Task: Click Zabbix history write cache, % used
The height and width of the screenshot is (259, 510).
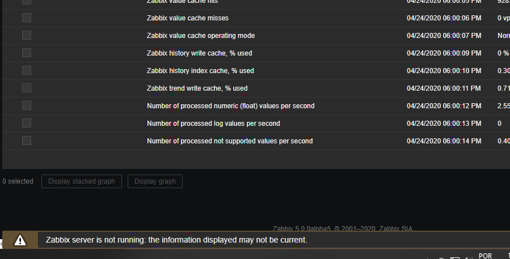Action: 199,53
